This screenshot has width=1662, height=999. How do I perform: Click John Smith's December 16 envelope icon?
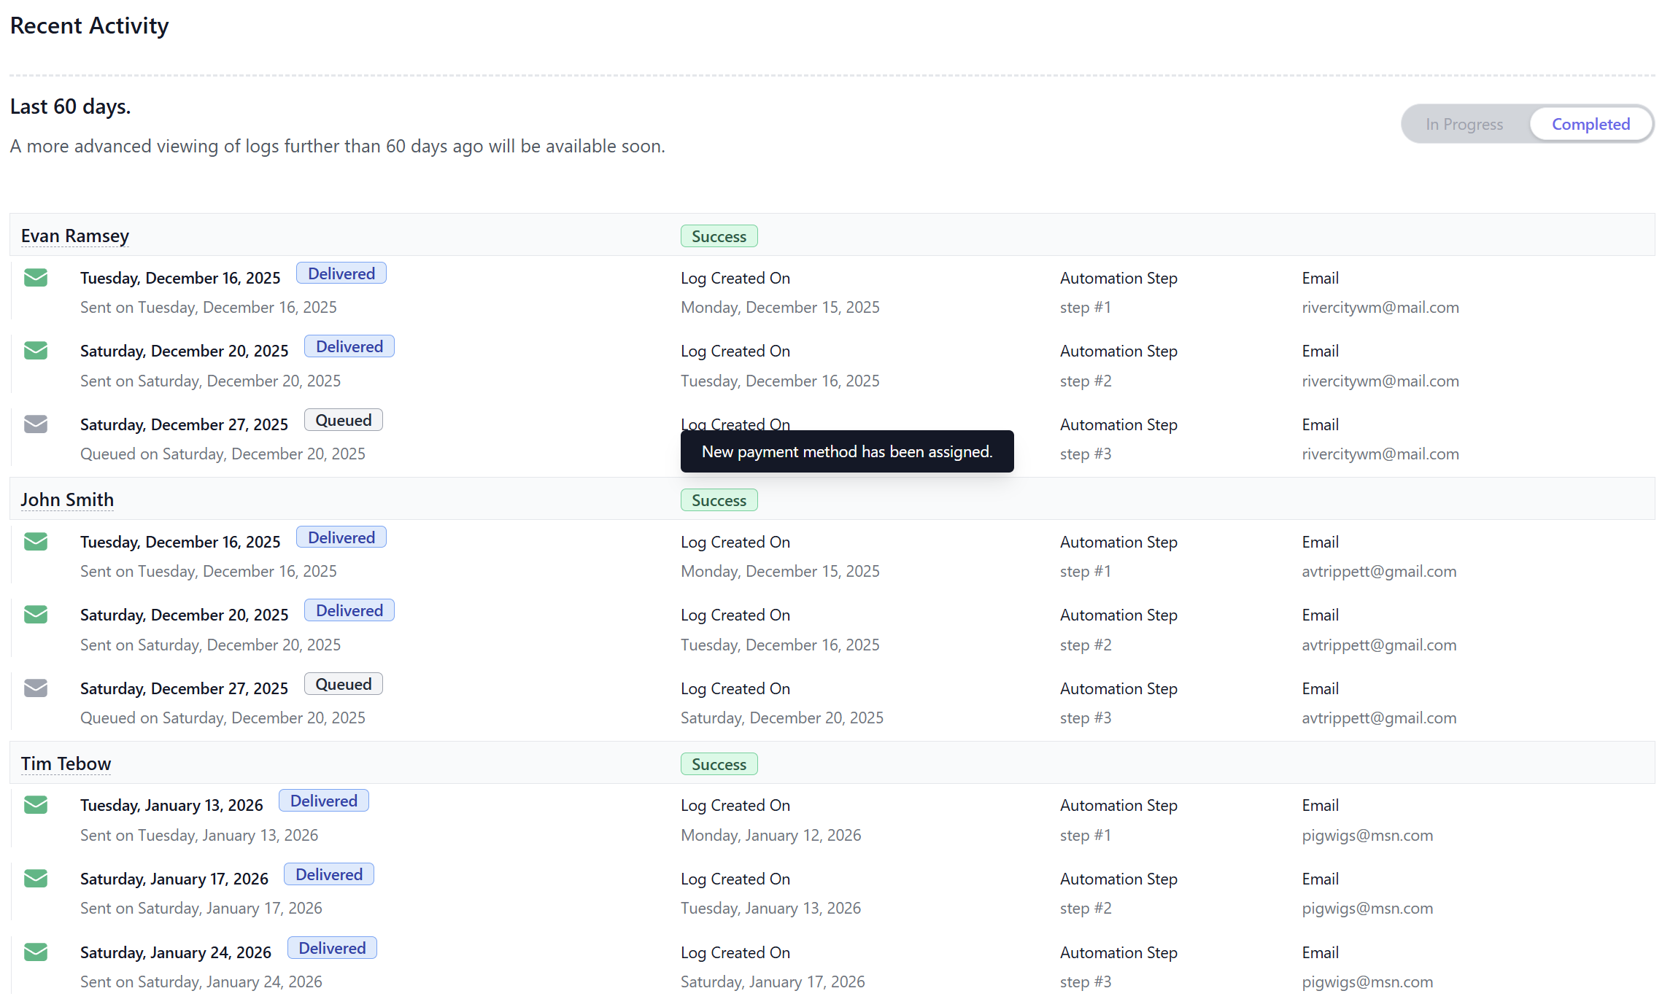[x=36, y=542]
